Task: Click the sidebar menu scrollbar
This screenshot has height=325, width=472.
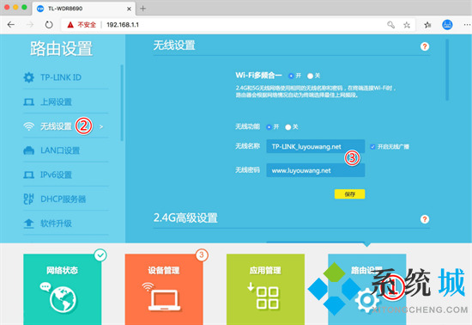Action: 122,102
